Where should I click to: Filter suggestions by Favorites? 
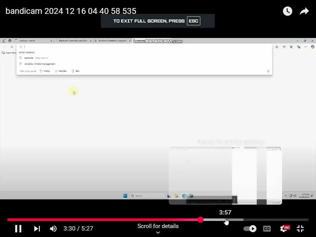point(61,71)
